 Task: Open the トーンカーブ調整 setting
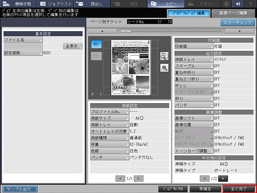click(x=194, y=151)
